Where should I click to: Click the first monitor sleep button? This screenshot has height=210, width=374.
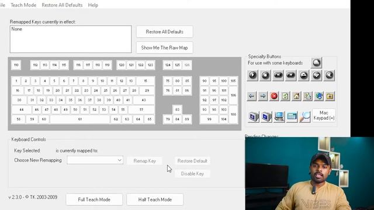coord(254,117)
